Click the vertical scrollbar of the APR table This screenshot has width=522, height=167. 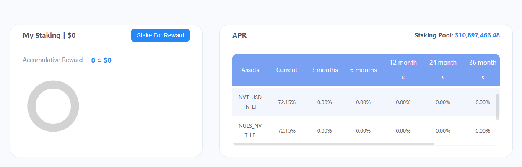tap(498, 107)
